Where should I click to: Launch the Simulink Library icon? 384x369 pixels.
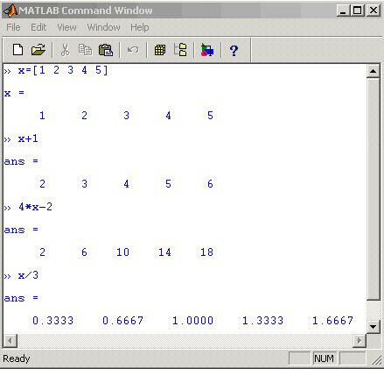tap(207, 50)
